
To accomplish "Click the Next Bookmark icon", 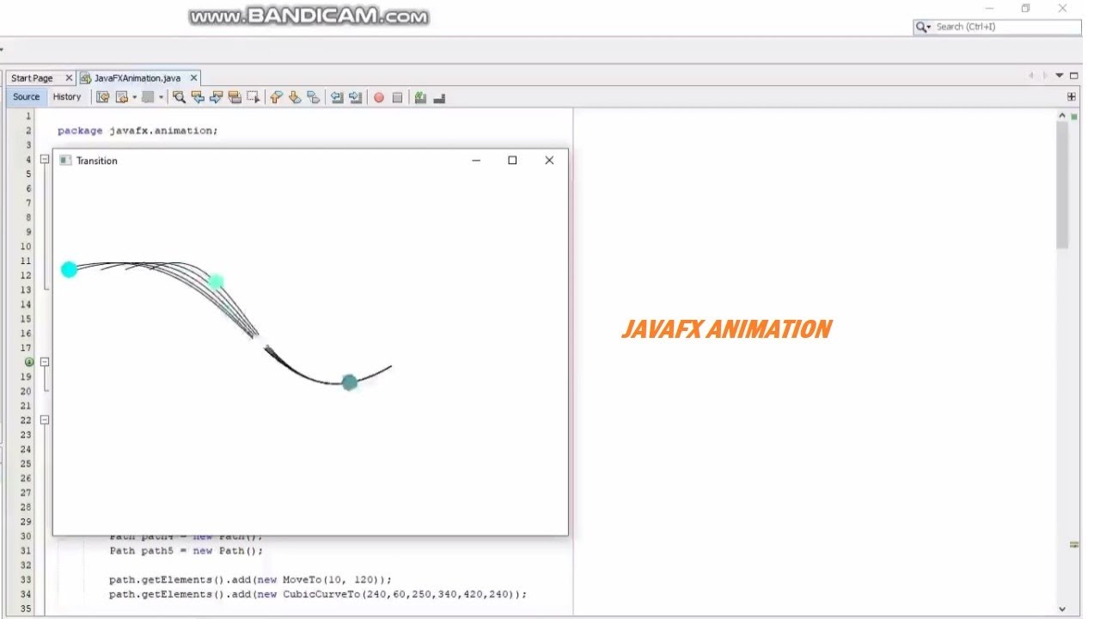I will (x=294, y=97).
